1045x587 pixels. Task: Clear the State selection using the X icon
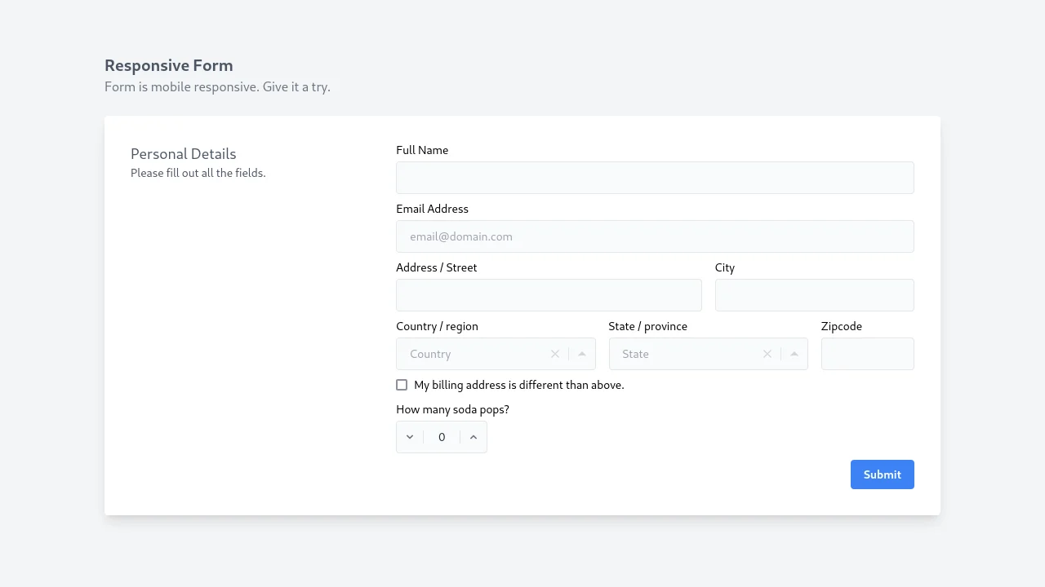click(x=767, y=354)
